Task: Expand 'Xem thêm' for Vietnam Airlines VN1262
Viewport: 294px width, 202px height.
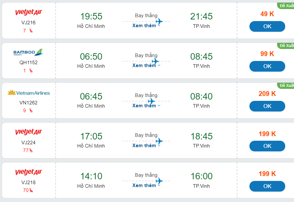Action: 146,106
